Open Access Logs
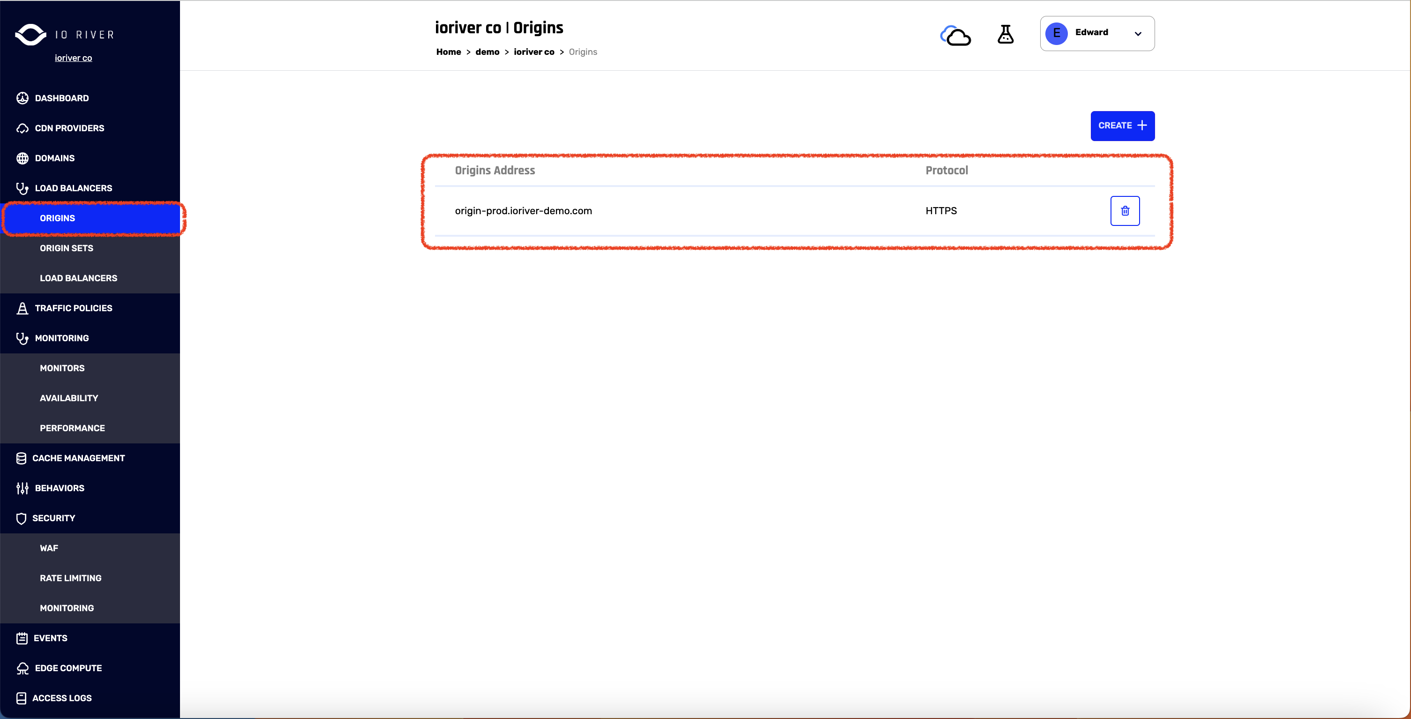This screenshot has width=1411, height=719. pos(62,699)
